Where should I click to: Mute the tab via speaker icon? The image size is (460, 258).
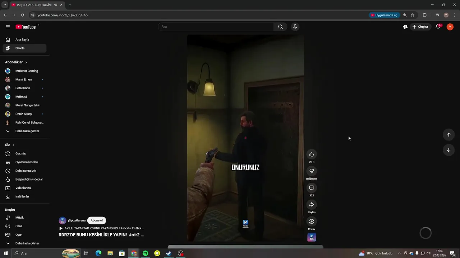(55, 5)
